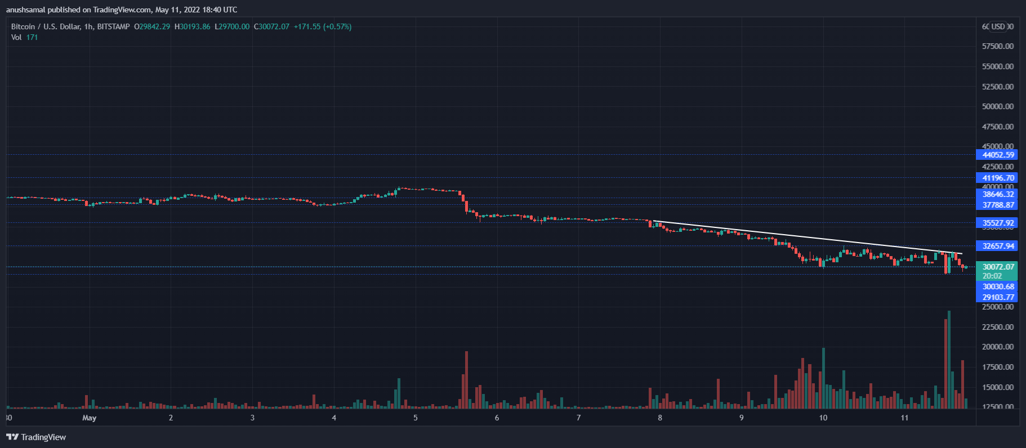Click the change value +171.55 (+0.57%)
The height and width of the screenshot is (448, 1026).
click(x=323, y=26)
